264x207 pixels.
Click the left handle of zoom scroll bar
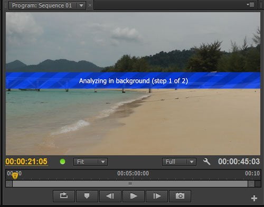click(x=8, y=184)
